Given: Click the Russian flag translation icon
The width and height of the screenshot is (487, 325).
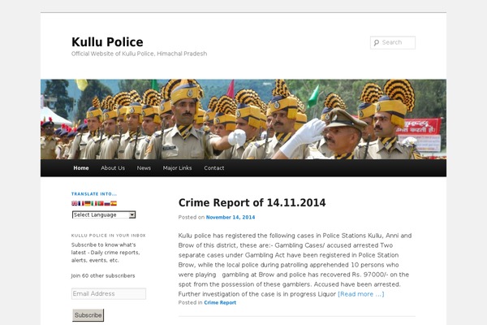Looking at the screenshot, I should [107, 203].
